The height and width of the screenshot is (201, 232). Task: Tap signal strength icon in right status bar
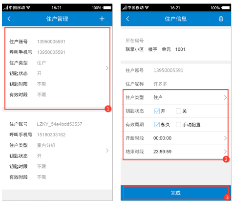tap(124, 7)
